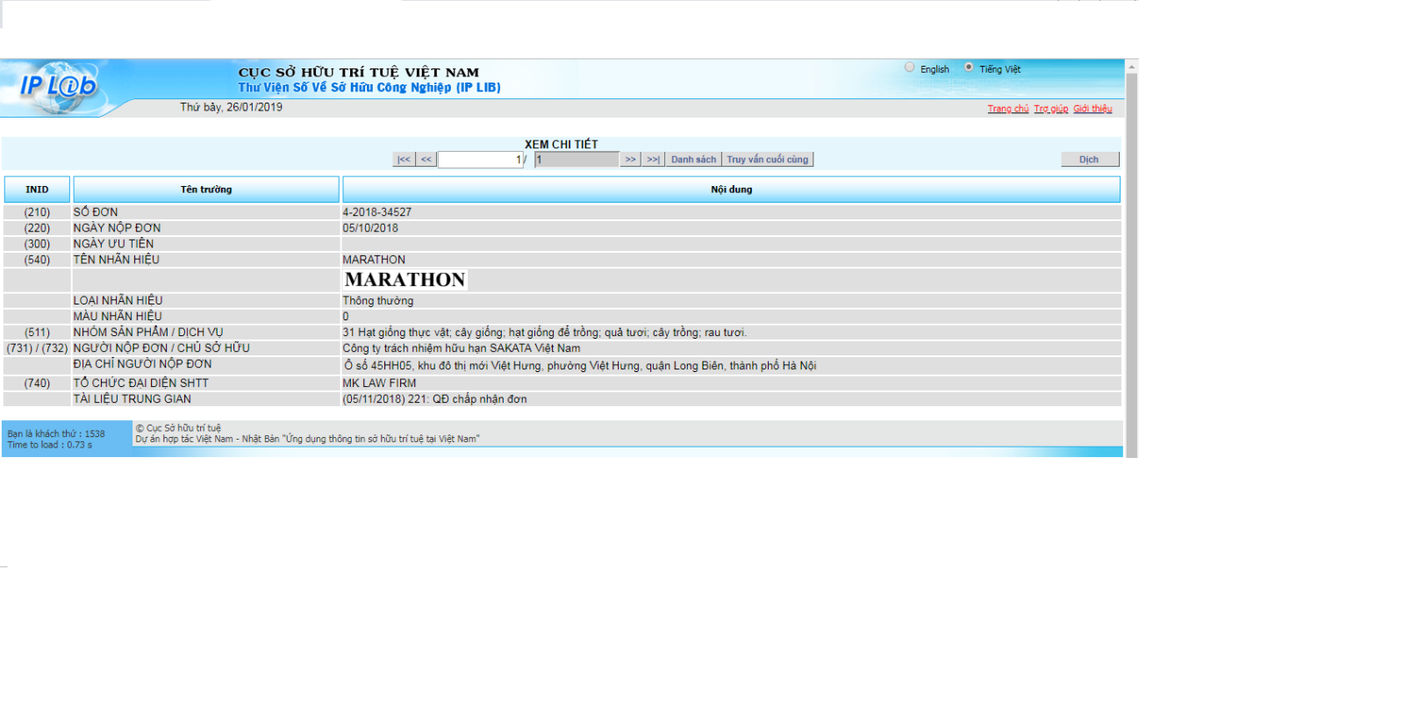
Task: Click the applicant address in Hà Nội
Action: pyautogui.click(x=580, y=366)
